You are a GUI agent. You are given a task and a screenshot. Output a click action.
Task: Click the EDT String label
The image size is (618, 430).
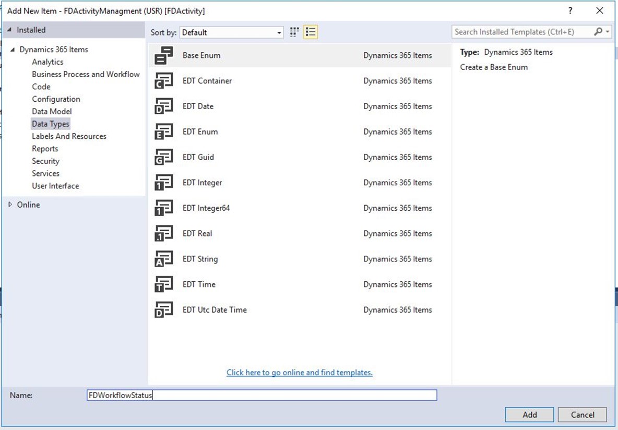point(200,259)
